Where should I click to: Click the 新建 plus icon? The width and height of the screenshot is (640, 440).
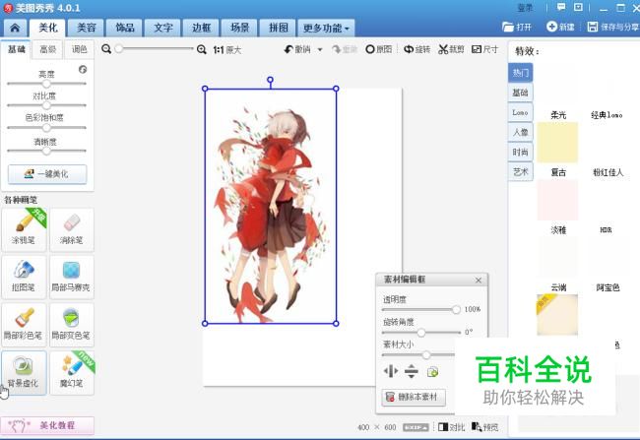pos(551,27)
